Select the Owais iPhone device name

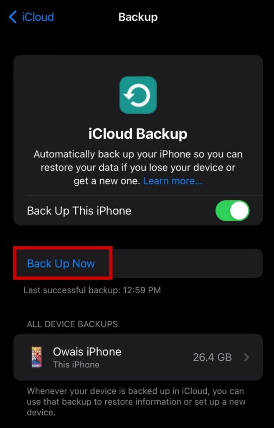click(87, 352)
